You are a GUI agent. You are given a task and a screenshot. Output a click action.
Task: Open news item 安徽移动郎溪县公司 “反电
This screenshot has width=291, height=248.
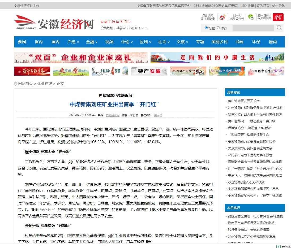(x=253, y=189)
